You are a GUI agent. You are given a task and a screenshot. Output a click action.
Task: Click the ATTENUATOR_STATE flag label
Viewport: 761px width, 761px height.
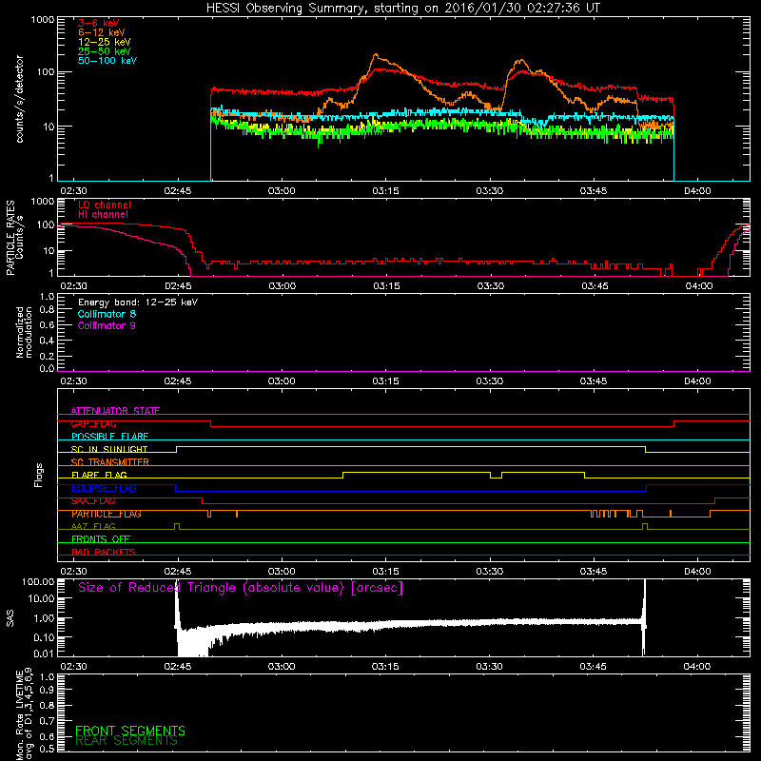pyautogui.click(x=115, y=411)
